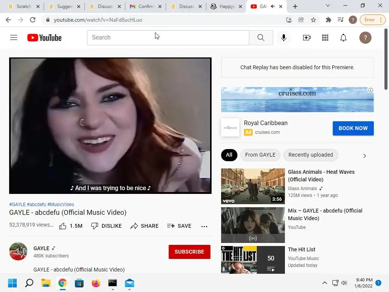Open the clock and date flyout
The image size is (389, 292).
(364, 283)
